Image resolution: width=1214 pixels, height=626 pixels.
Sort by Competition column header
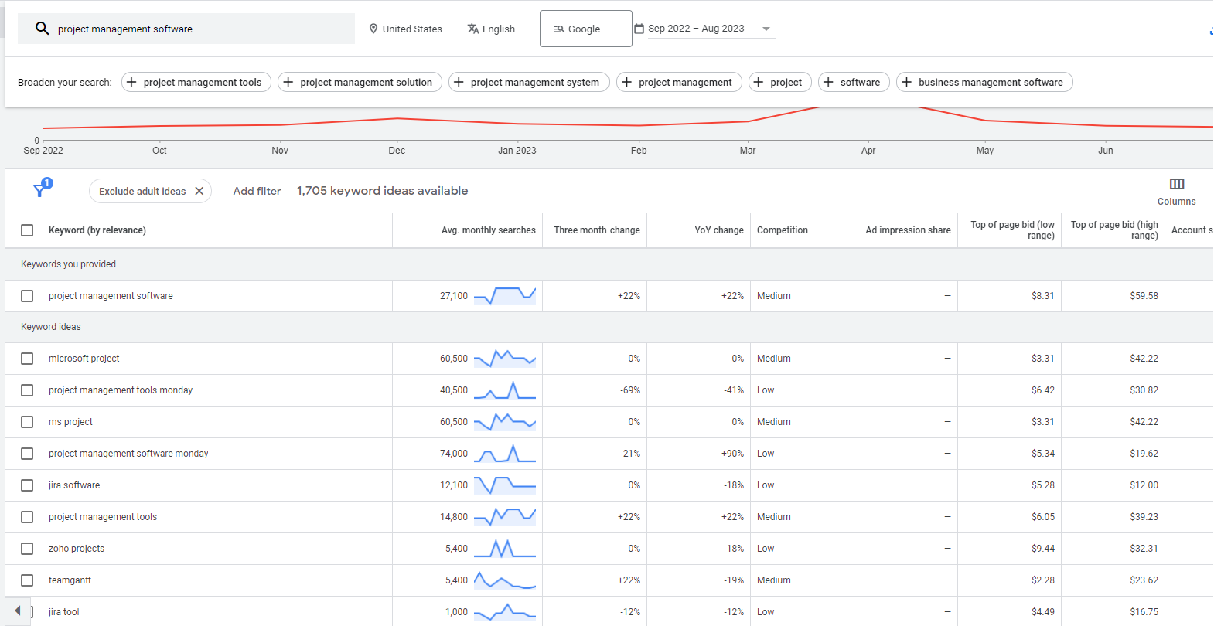point(783,230)
